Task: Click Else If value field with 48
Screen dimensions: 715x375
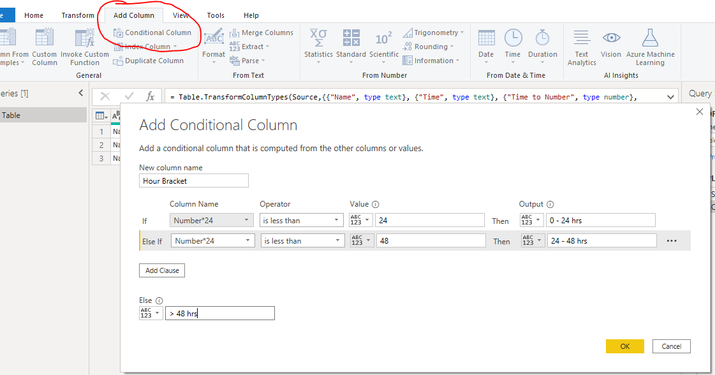Action: (431, 240)
